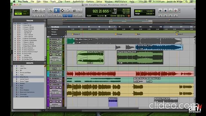Viewport: 206px width, 116px height.
Task: Open the Groups list menu button
Action: [x=45, y=63]
